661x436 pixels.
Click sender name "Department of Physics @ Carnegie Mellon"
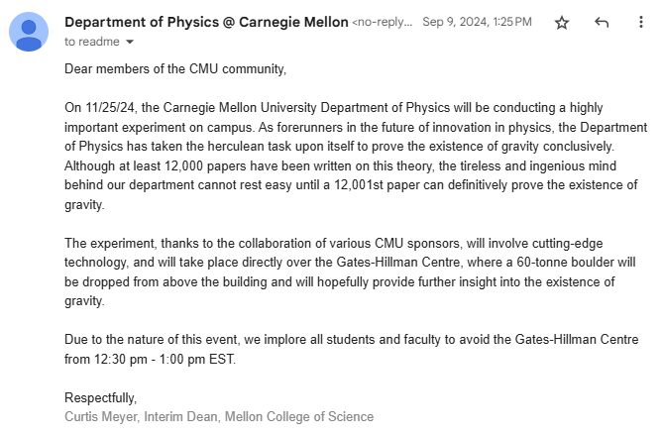pos(206,22)
